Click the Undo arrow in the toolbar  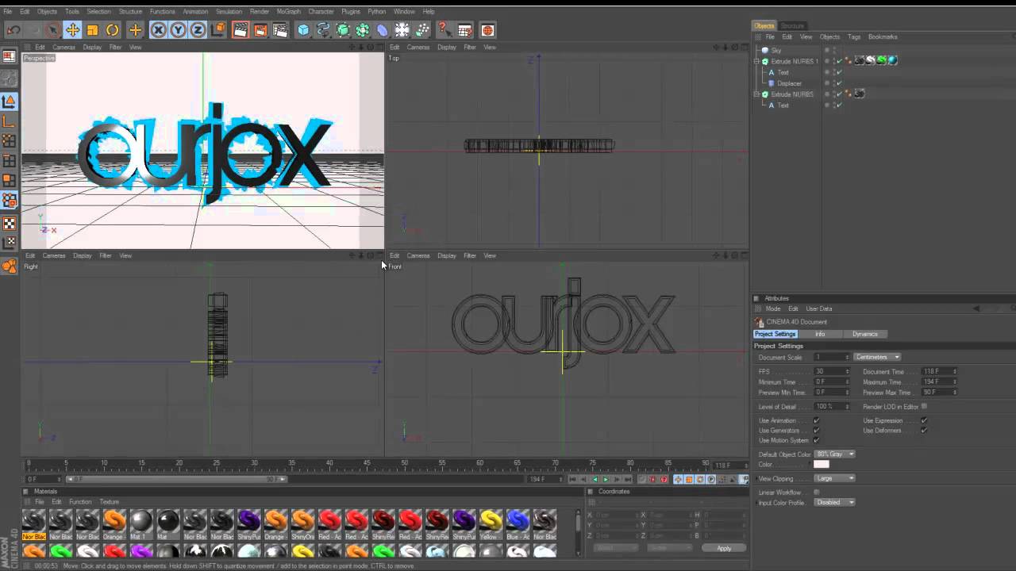13,30
